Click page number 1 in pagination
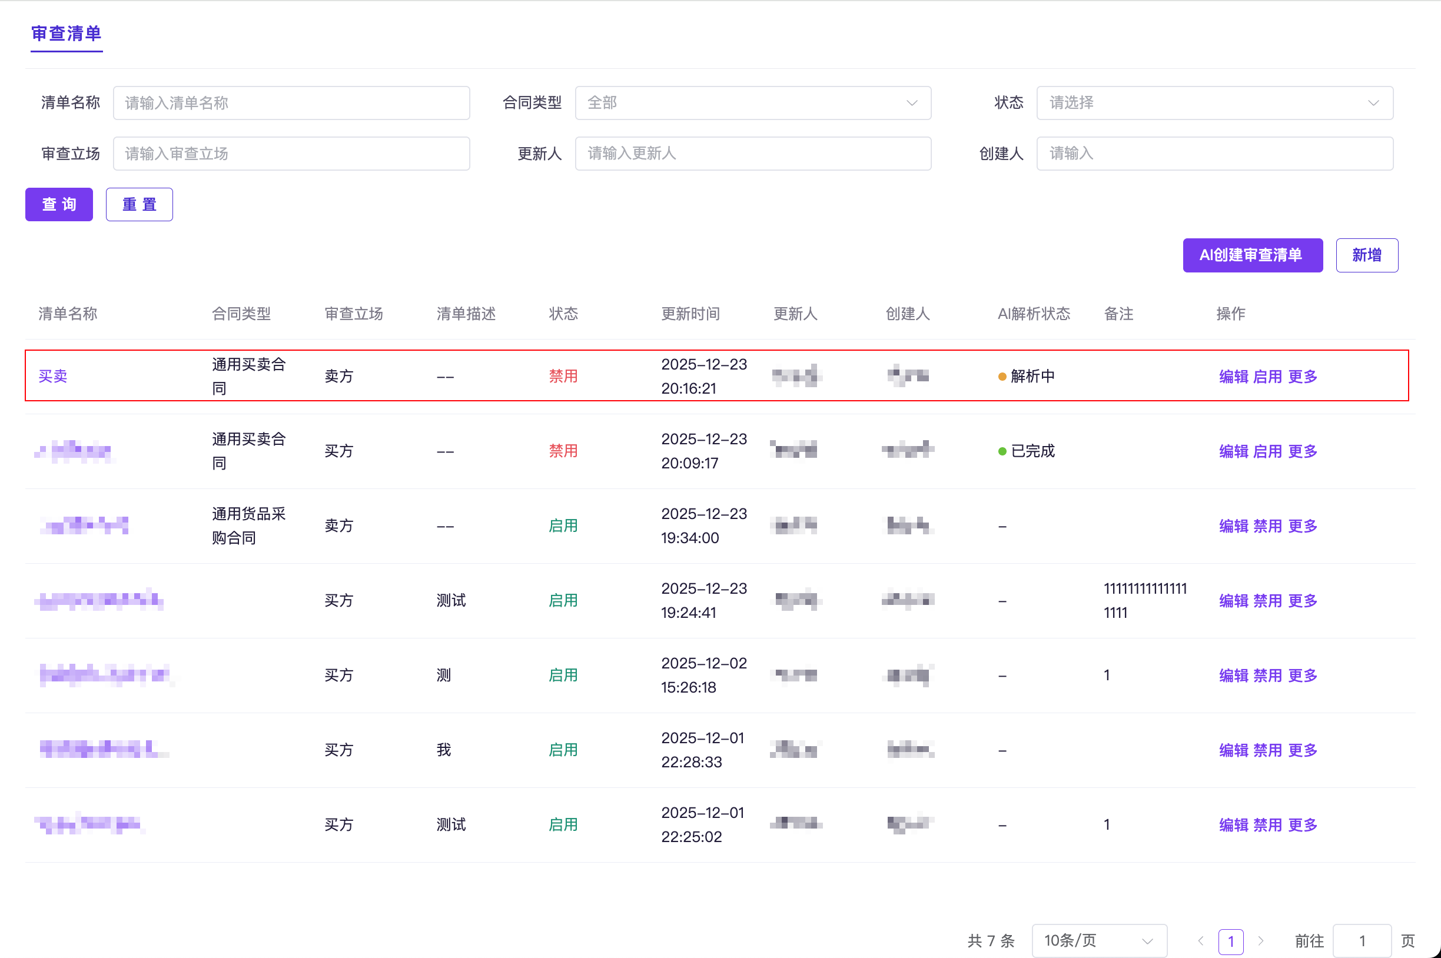Image resolution: width=1441 pixels, height=958 pixels. coord(1230,941)
